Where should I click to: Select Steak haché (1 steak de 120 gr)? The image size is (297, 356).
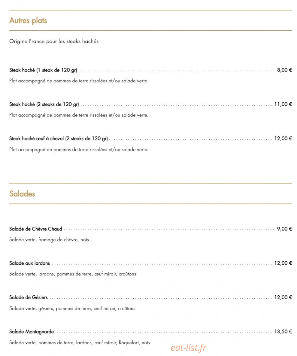click(x=43, y=70)
